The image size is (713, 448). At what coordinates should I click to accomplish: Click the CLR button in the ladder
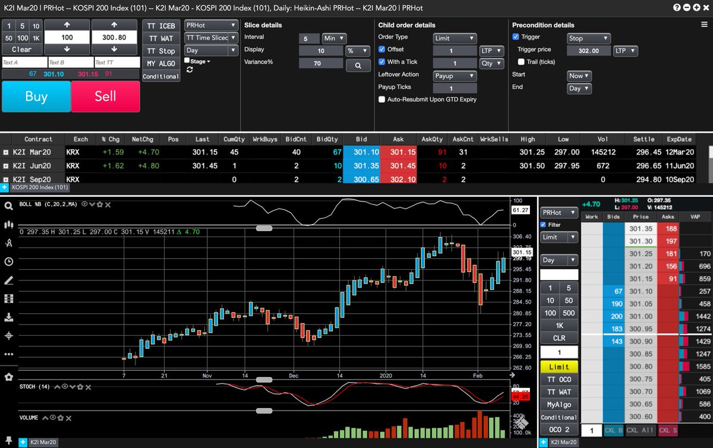pyautogui.click(x=559, y=337)
